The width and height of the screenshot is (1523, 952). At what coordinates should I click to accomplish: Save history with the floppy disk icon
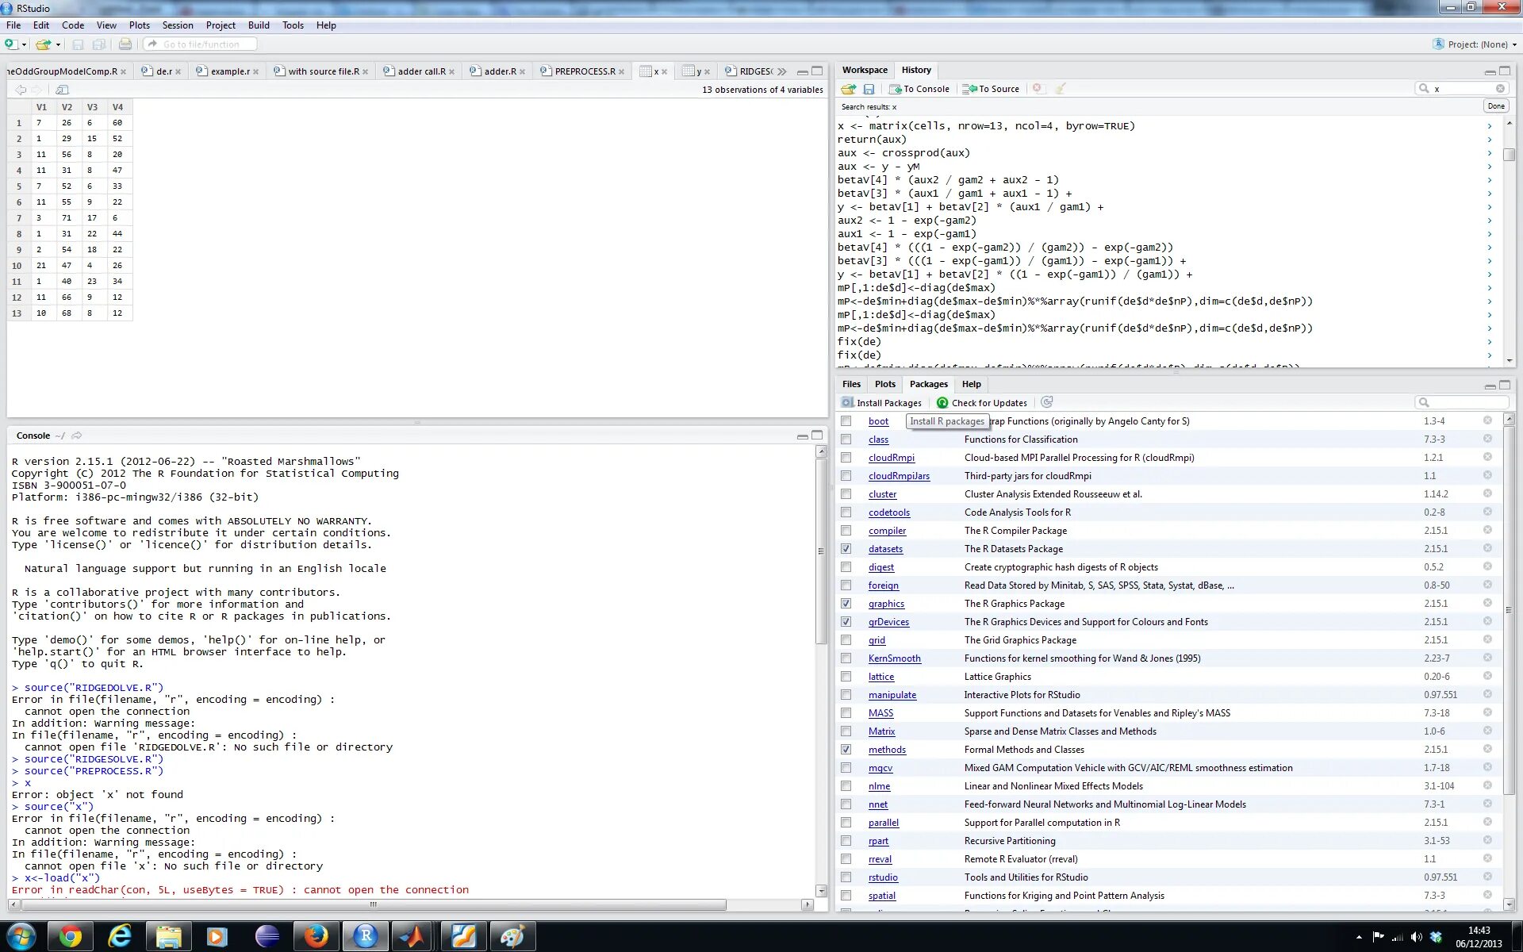pos(869,89)
